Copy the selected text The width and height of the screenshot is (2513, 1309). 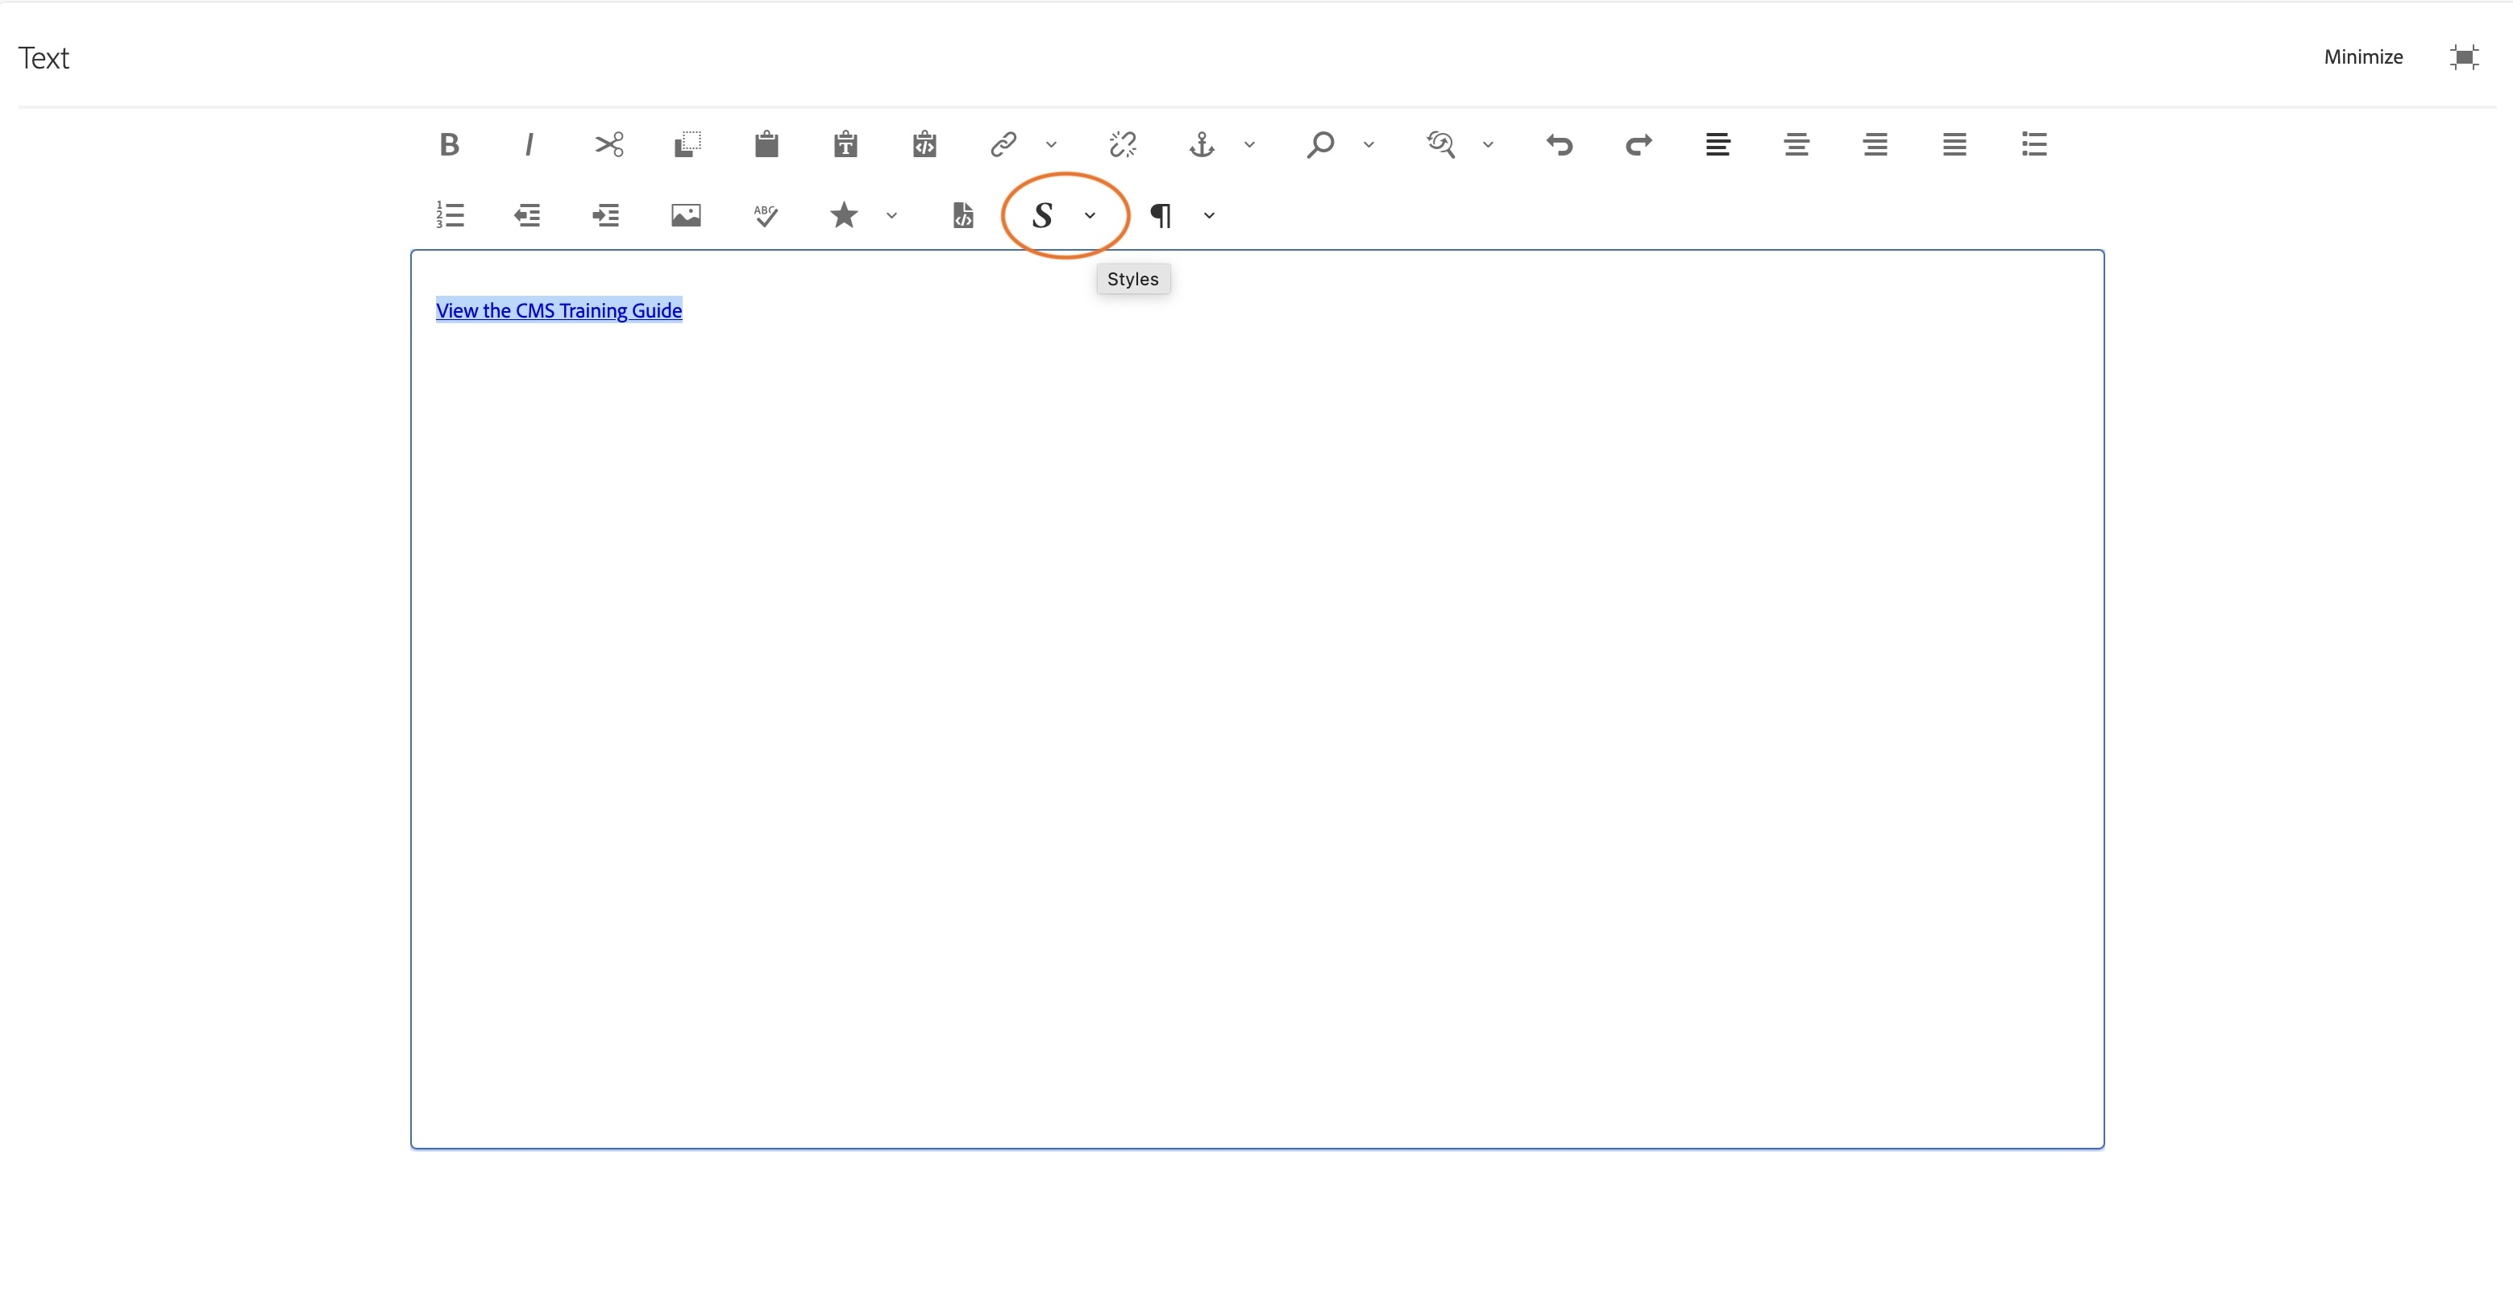pos(687,144)
